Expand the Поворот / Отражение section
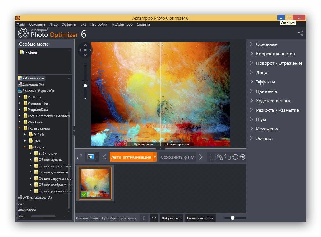The width and height of the screenshot is (321, 237). tap(252, 63)
